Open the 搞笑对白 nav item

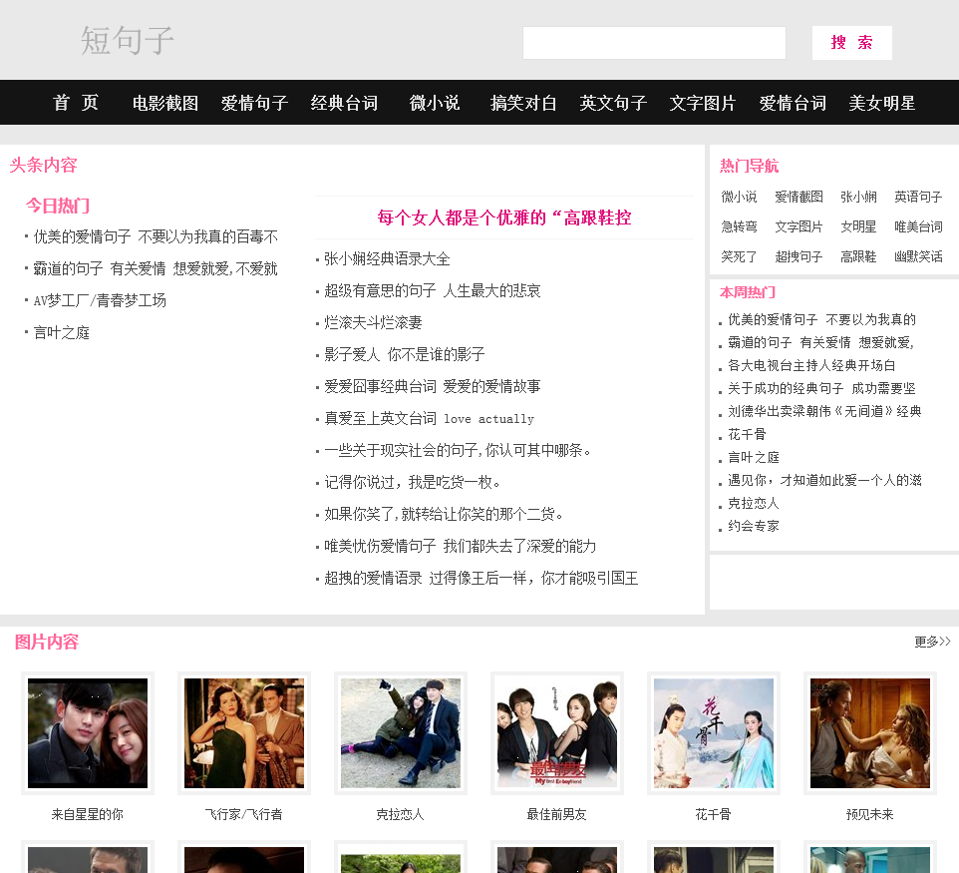point(523,103)
